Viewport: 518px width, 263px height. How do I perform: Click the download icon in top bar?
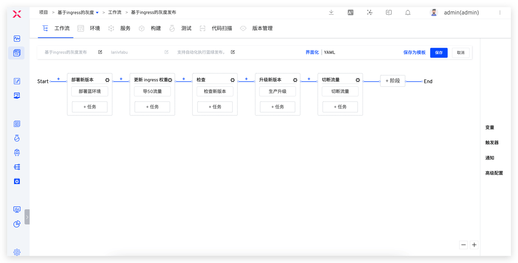coord(331,13)
